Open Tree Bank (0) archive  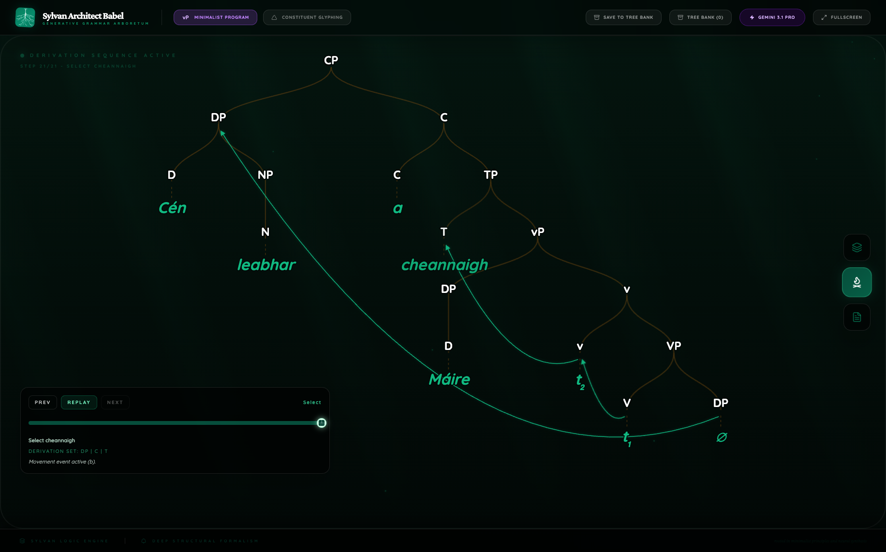point(700,17)
